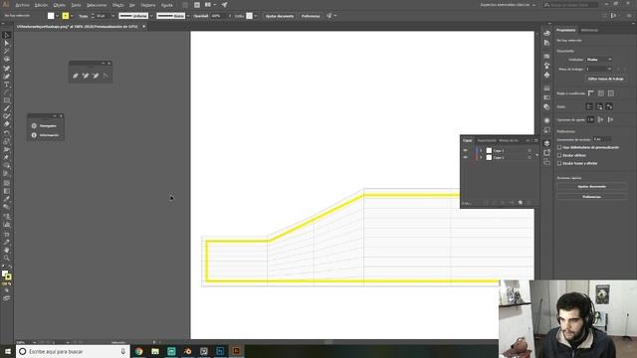The image size is (637, 358).
Task: Select the Type tool (T)
Action: (x=7, y=85)
